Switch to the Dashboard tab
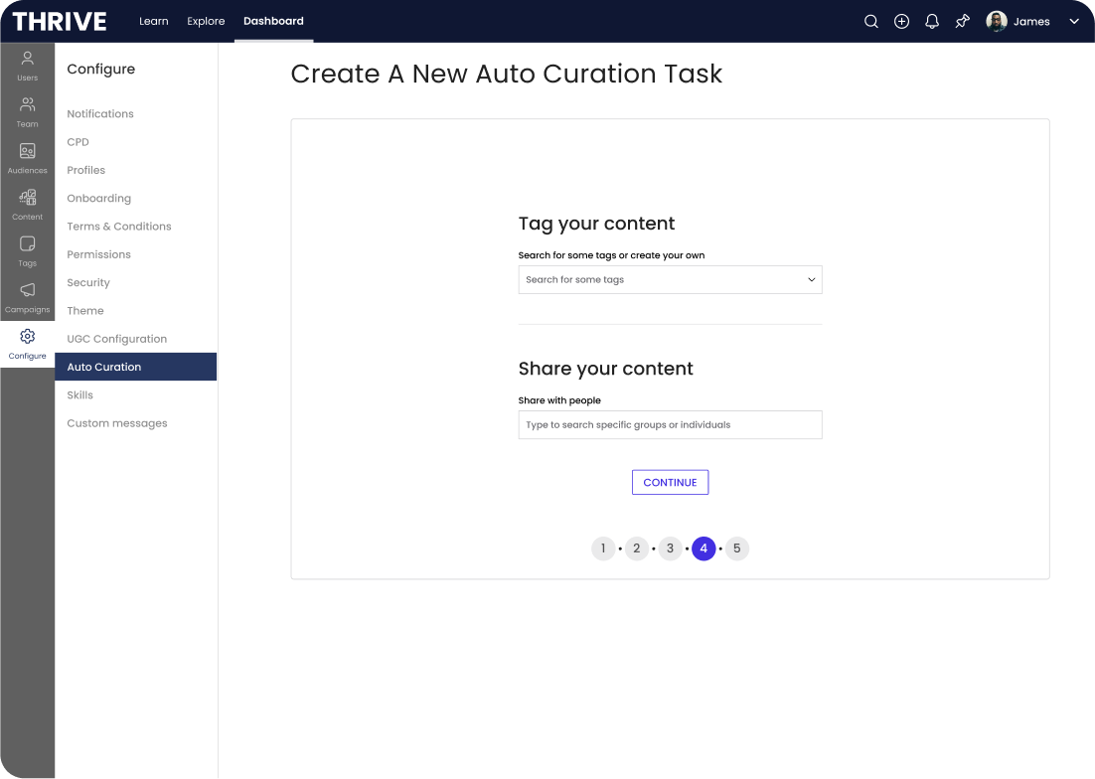 [274, 21]
